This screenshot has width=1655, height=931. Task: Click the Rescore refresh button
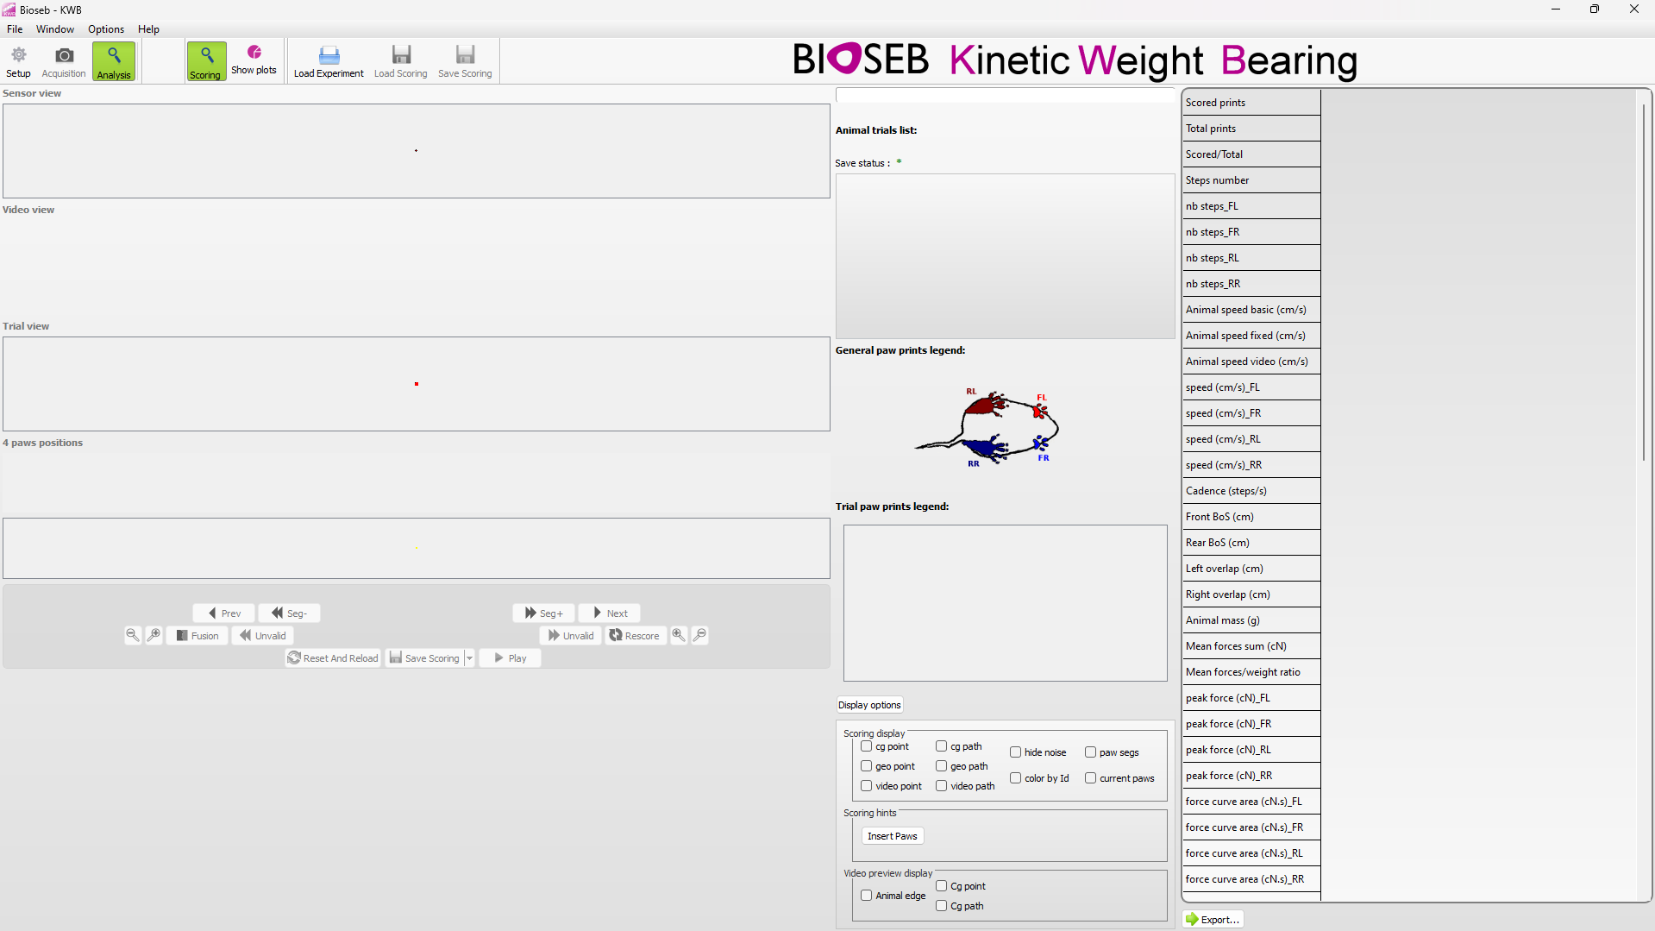635,636
